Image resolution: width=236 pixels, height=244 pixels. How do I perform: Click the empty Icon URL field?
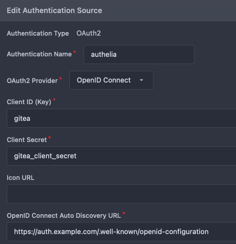122,194
